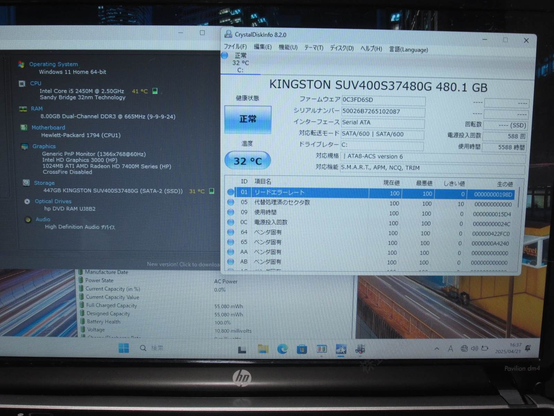Click the CPU temperature indicator icon
Image resolution: width=554 pixels, height=416 pixels.
coord(155,91)
